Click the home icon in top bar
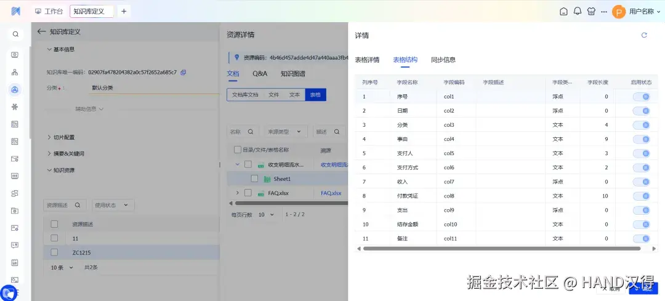The image size is (665, 301). tap(563, 12)
